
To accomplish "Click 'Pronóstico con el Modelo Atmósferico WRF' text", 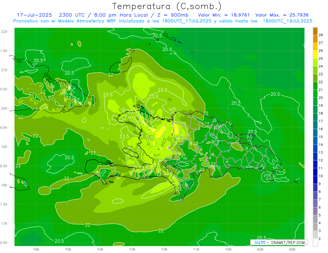I will pos(65,21).
